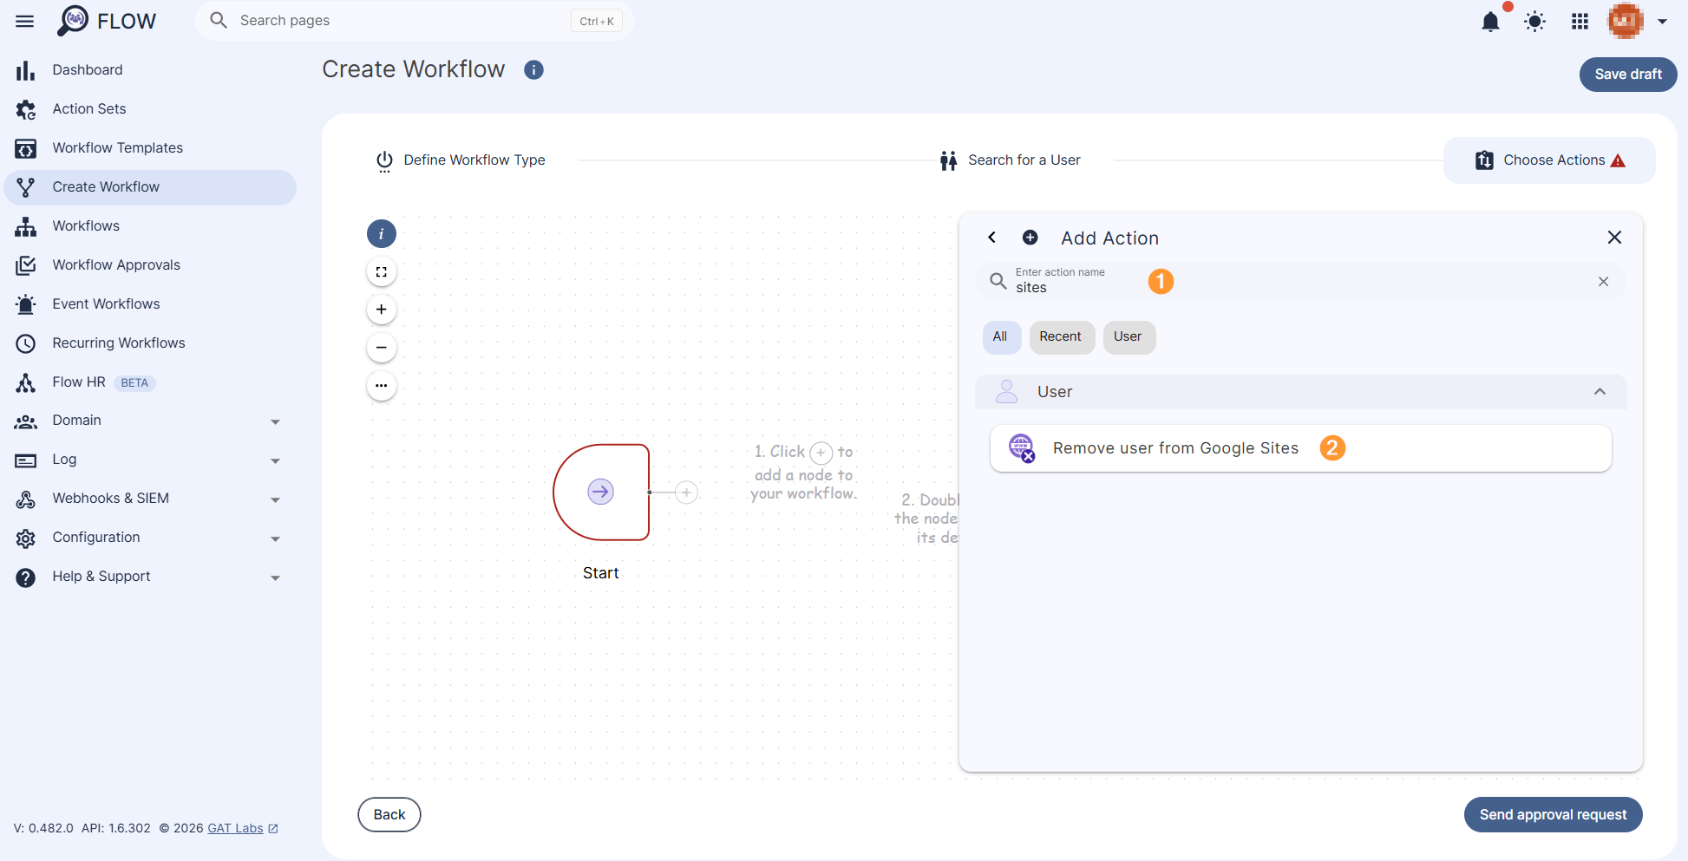This screenshot has width=1688, height=861.
Task: Click the search magnifier in action field
Action: tap(998, 281)
